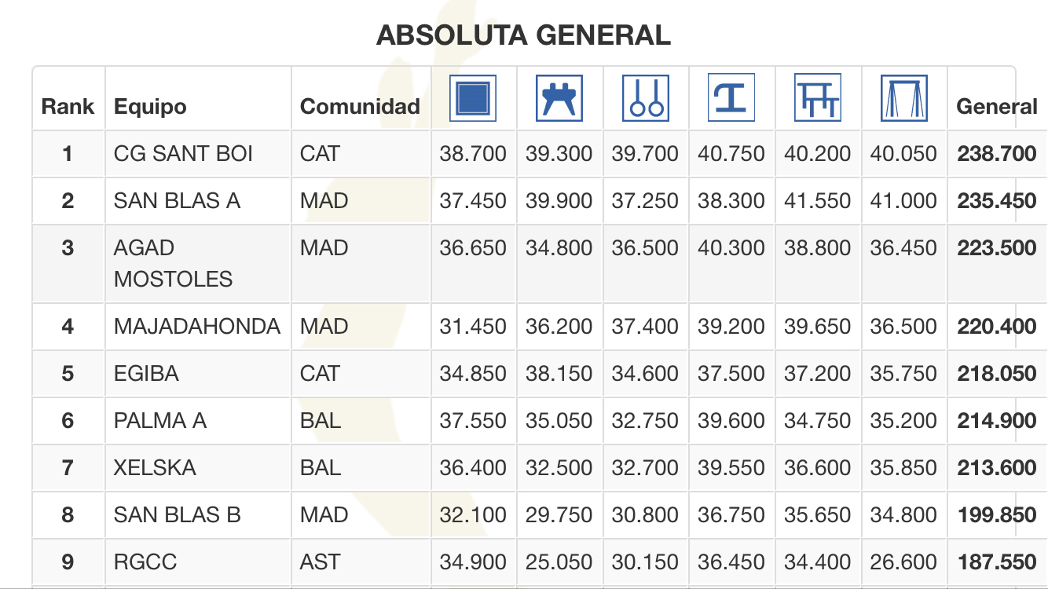
Task: Click the PALMA A team name
Action: pos(160,421)
